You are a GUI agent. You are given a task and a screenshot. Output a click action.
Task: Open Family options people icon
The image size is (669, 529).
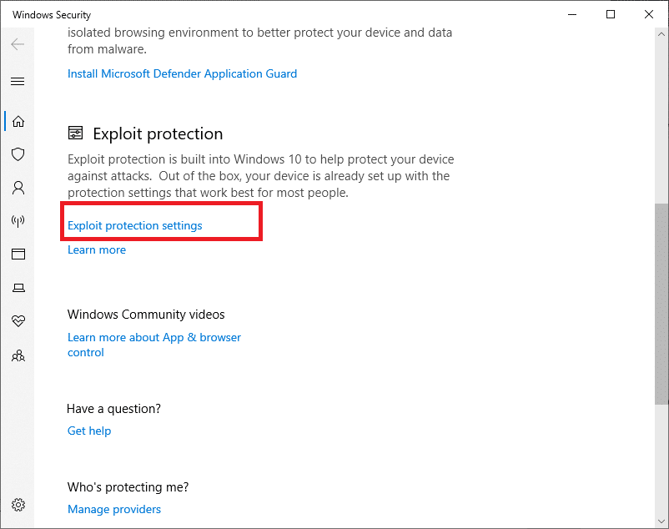(x=18, y=355)
